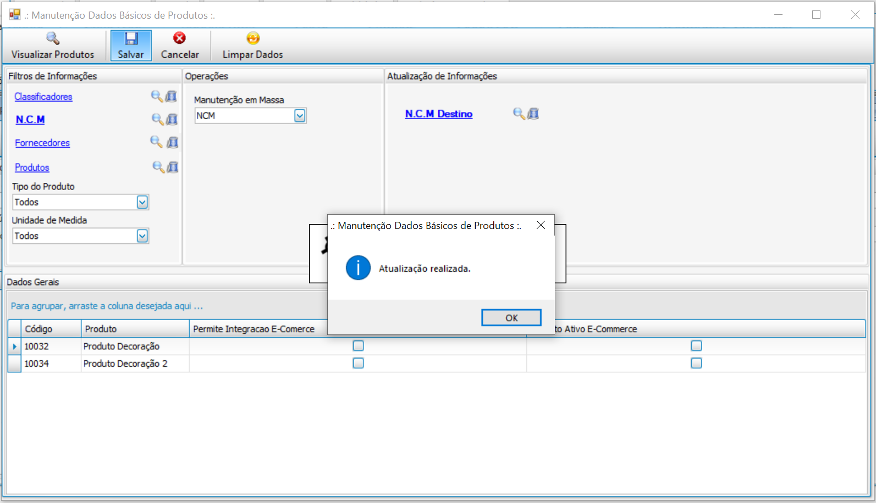Click the Limpar Dados refresh button
The image size is (876, 503).
252,46
